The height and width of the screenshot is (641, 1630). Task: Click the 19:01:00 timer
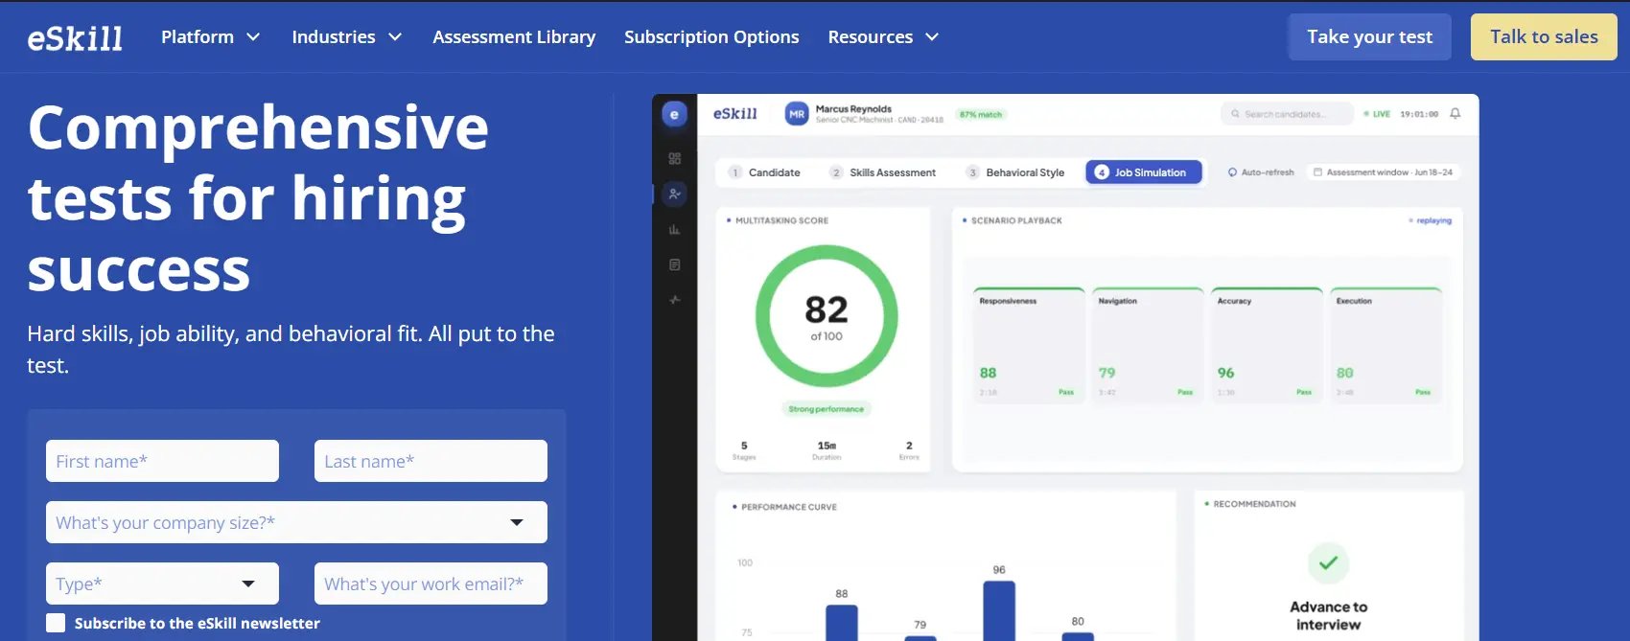[x=1419, y=114]
